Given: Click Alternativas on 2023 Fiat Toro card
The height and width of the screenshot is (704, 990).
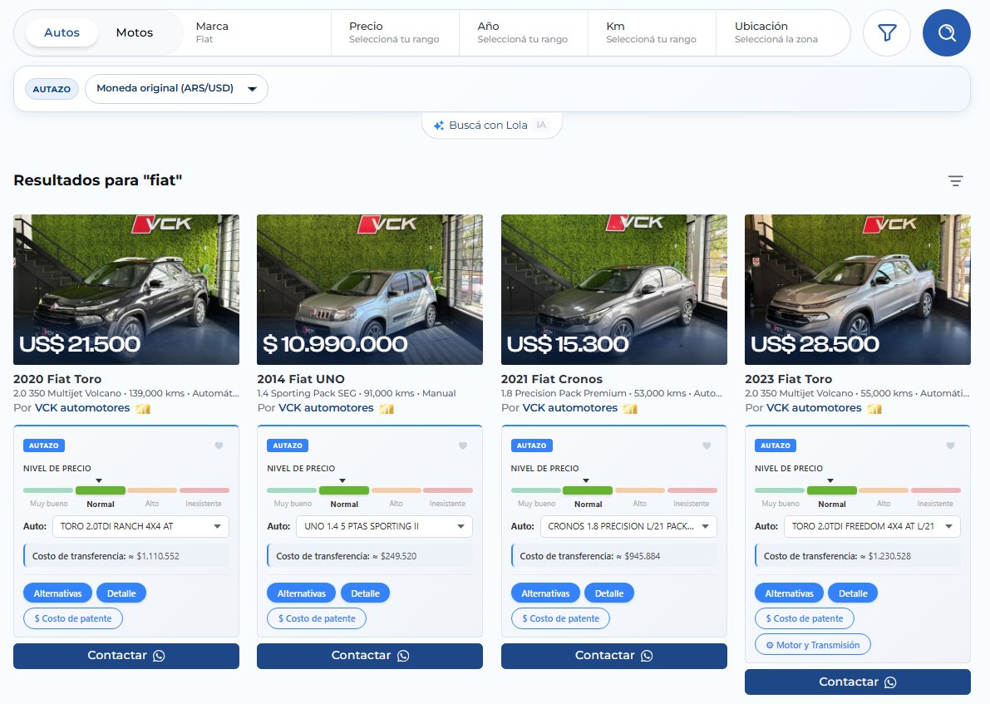Looking at the screenshot, I should click(x=789, y=593).
